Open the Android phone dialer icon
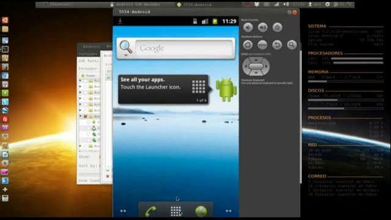Image resolution: width=391 pixels, height=220 pixels. coord(151,211)
